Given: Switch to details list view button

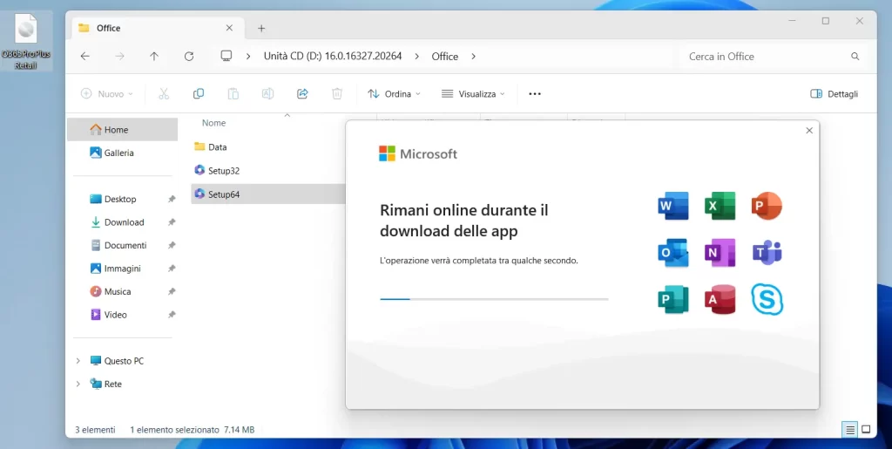Looking at the screenshot, I should pos(850,430).
